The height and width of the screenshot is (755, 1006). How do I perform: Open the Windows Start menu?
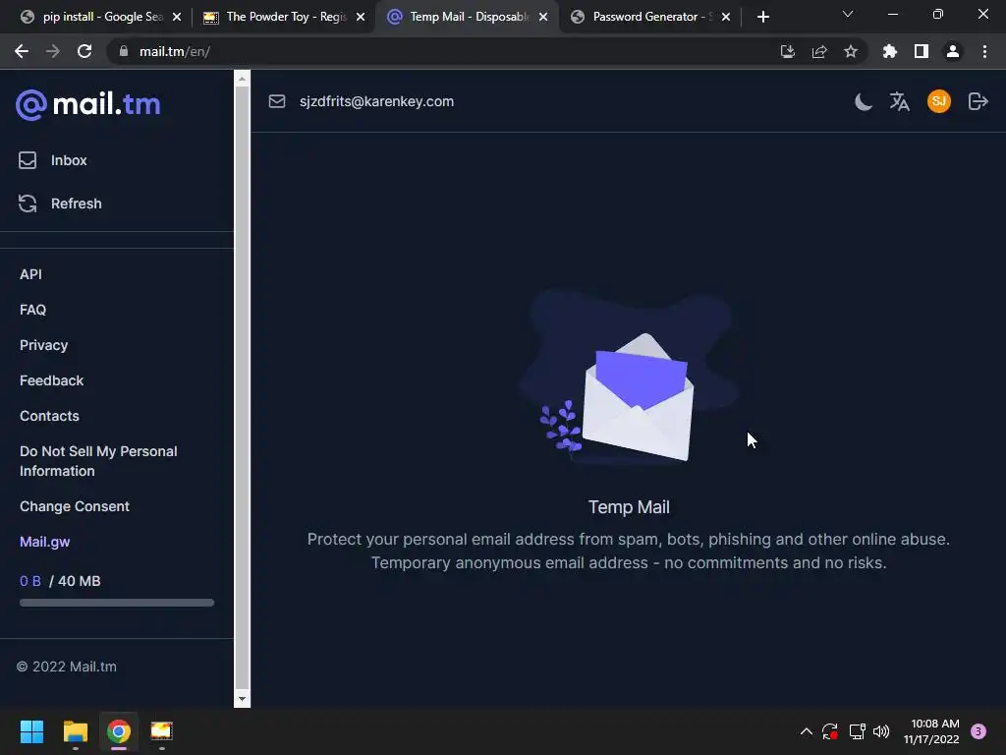31,731
